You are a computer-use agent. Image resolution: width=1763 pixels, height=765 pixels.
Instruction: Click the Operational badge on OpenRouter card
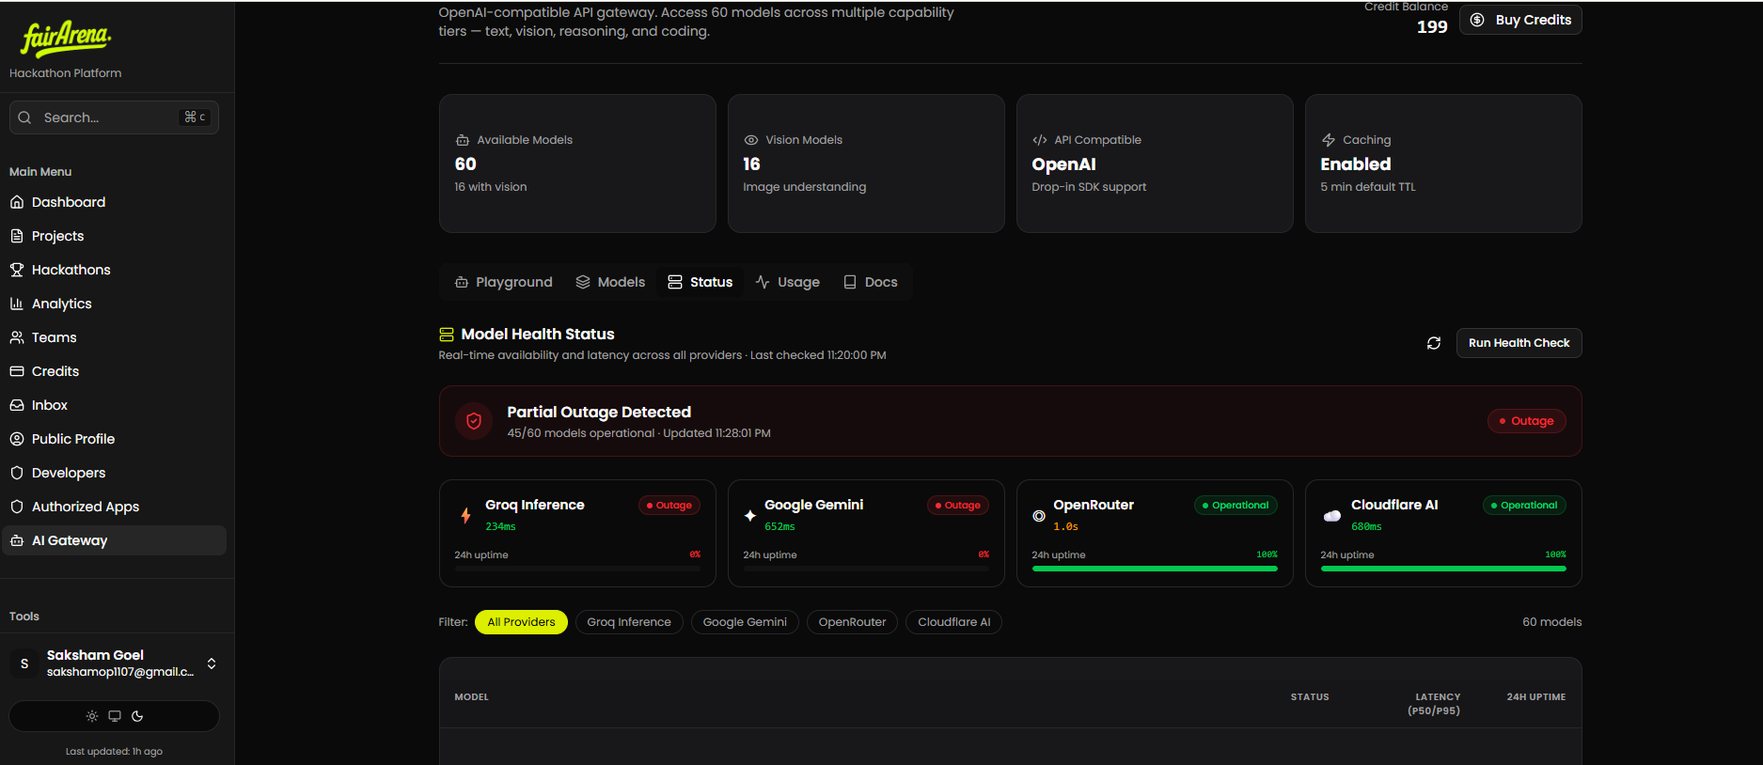[x=1236, y=506]
